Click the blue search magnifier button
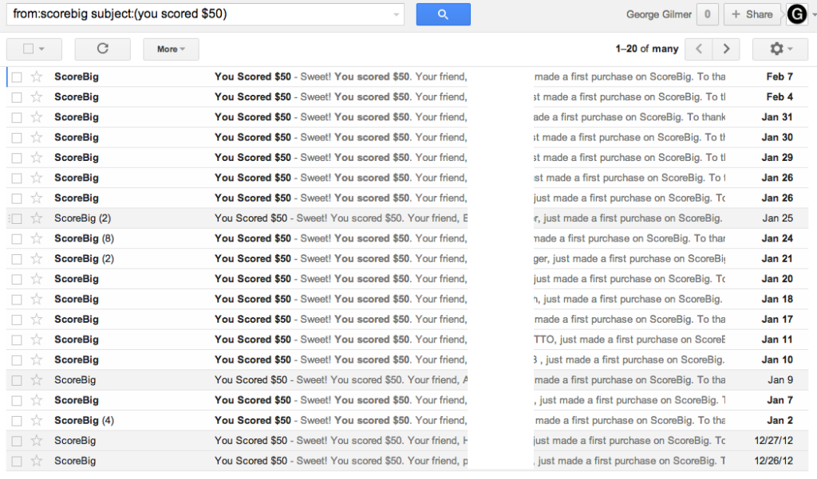 coord(443,14)
